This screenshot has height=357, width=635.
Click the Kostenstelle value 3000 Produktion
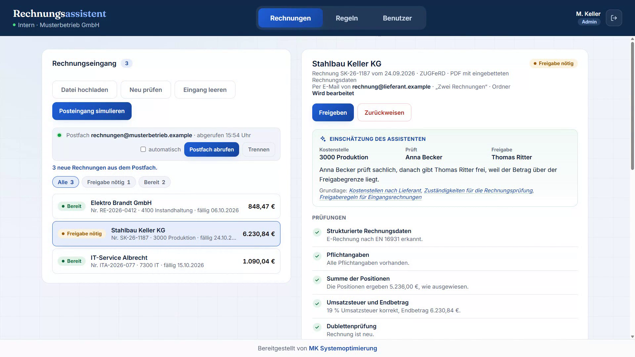344,157
